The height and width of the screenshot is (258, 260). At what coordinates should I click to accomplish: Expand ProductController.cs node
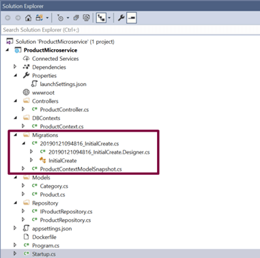(x=23, y=109)
